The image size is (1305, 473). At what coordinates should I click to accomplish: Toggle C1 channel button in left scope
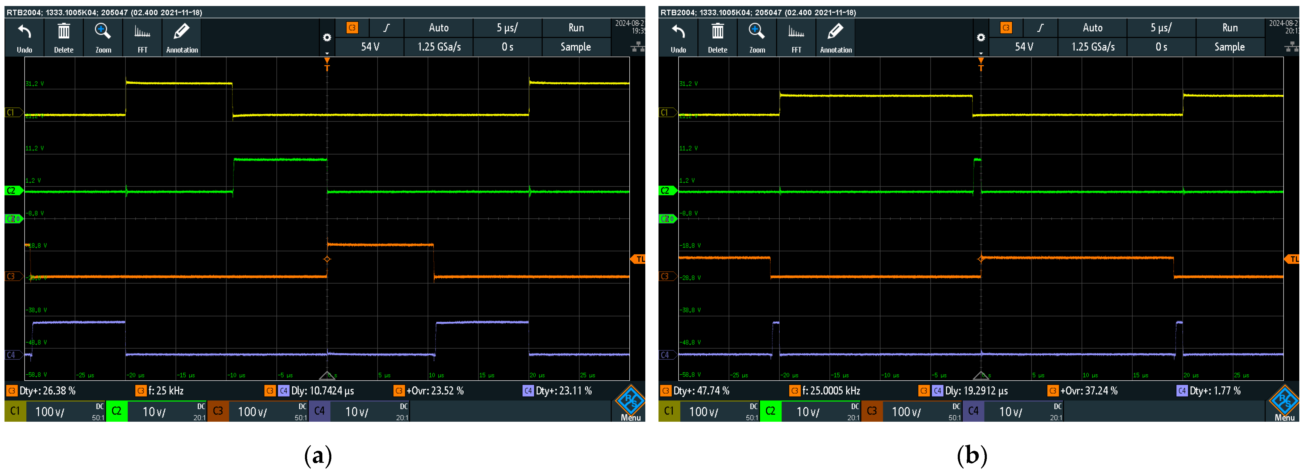15,411
